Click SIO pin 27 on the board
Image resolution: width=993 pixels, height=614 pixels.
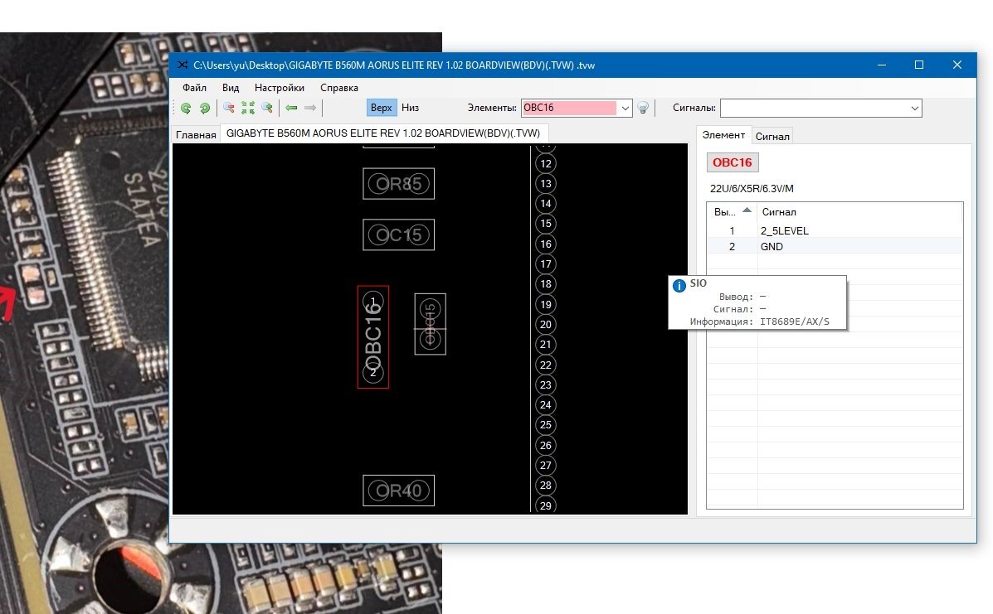click(x=546, y=466)
